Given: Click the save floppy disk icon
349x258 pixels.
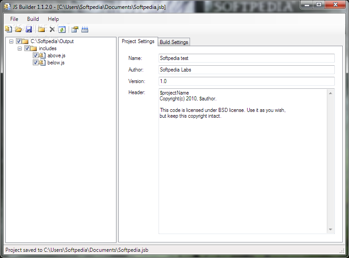Looking at the screenshot, I should (x=29, y=29).
